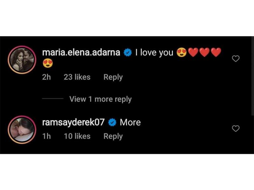Reply to maria.elena.adarna's comment
Viewport: 254px width, 190px height.
[113, 77]
